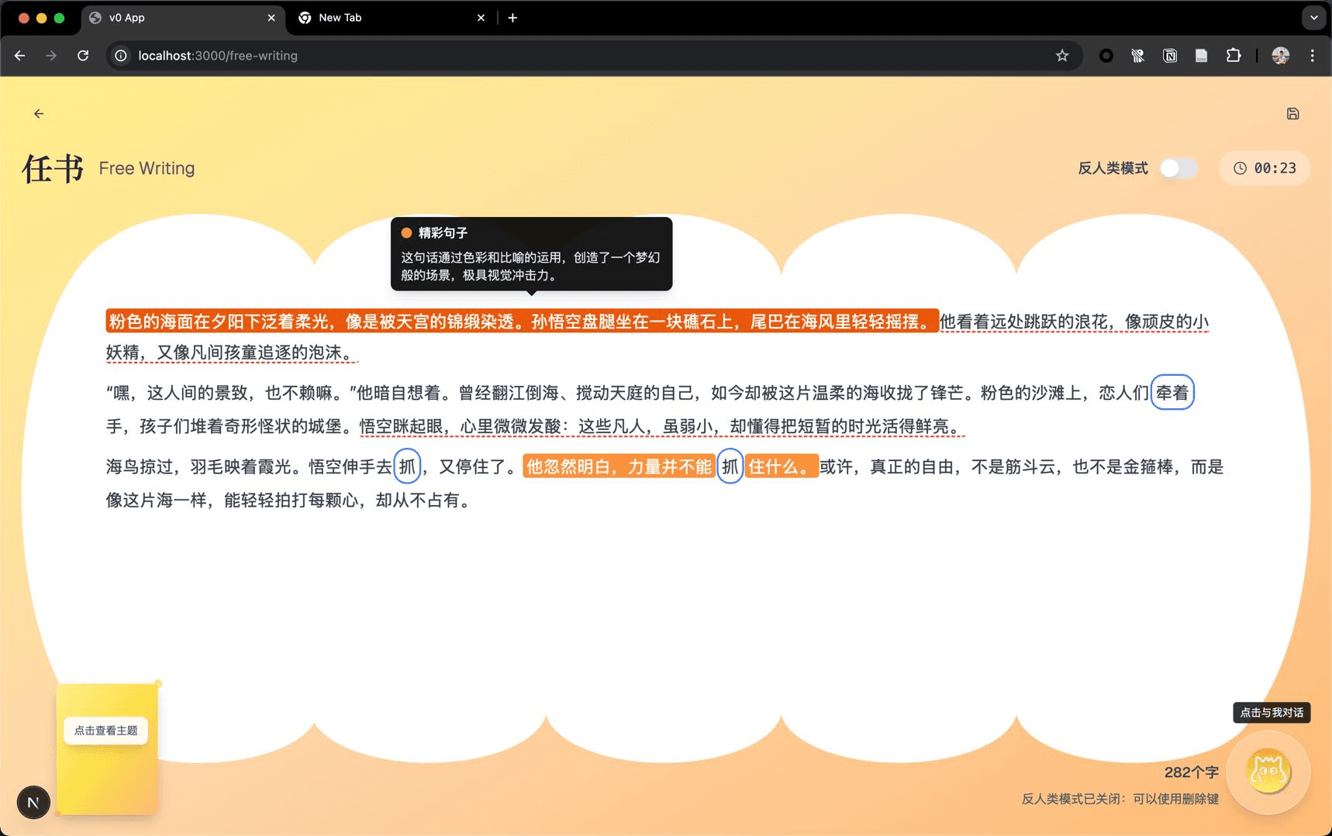
Task: Click the back arrow in the app header
Action: point(39,114)
